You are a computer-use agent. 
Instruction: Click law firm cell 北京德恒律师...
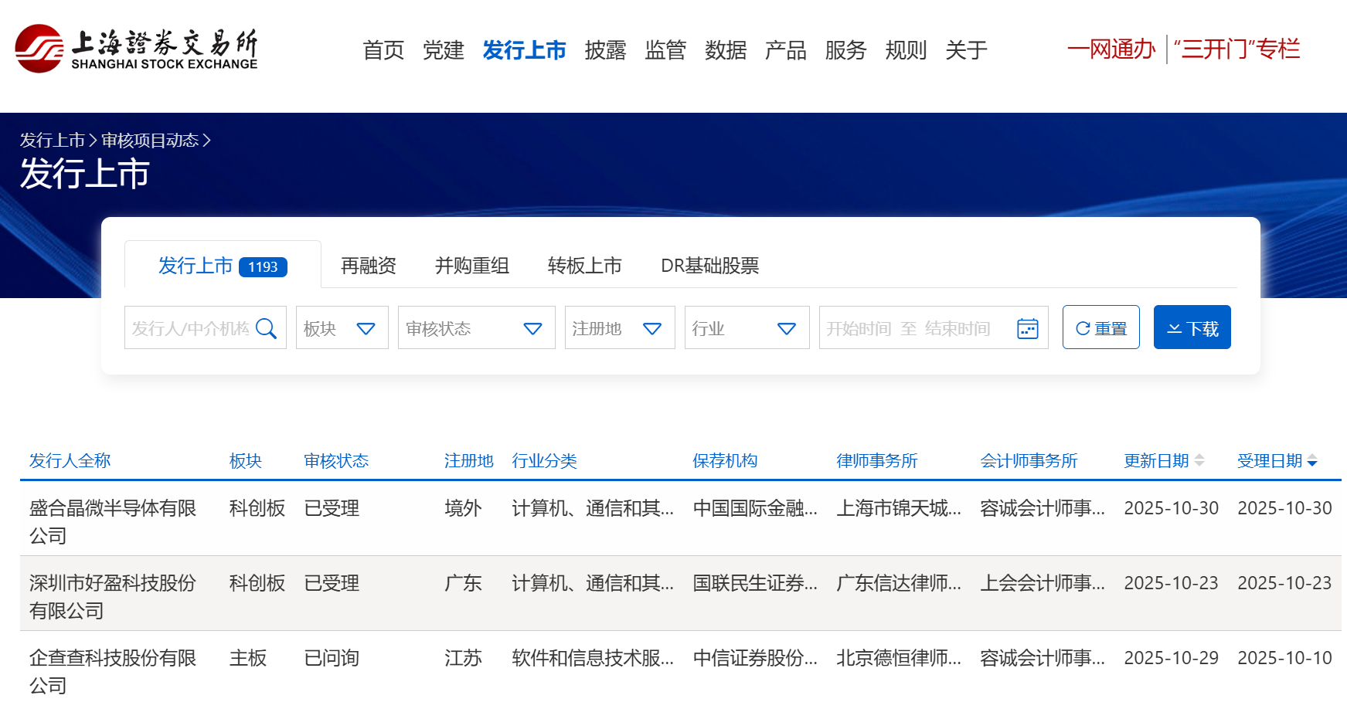[x=899, y=658]
